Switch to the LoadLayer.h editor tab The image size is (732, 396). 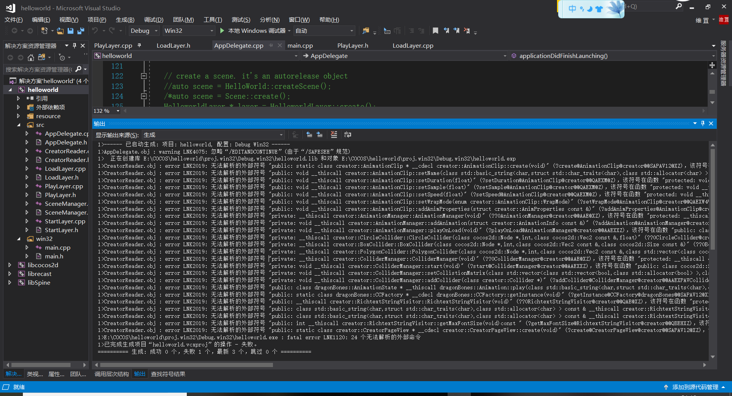coord(173,45)
